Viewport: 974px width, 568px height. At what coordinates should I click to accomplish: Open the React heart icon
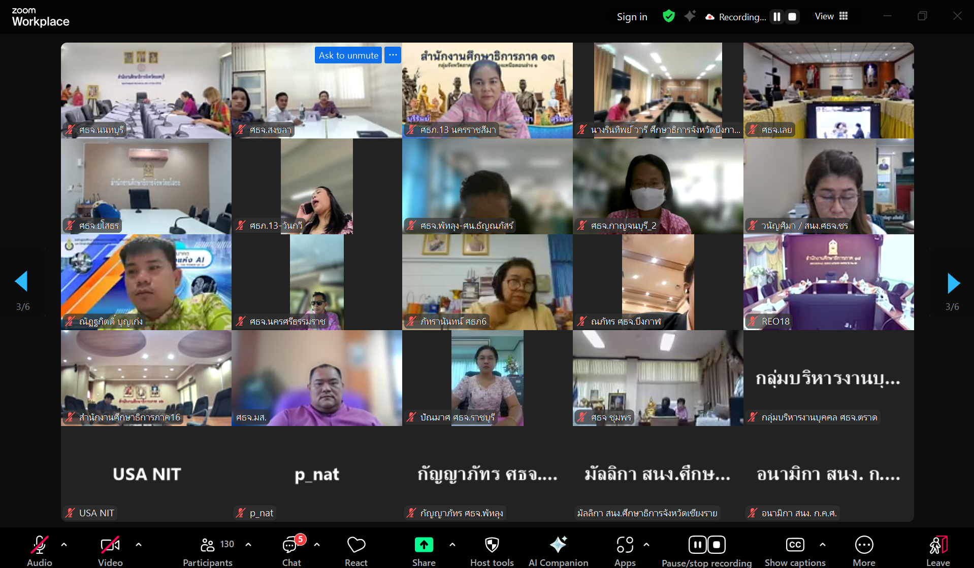coord(356,545)
